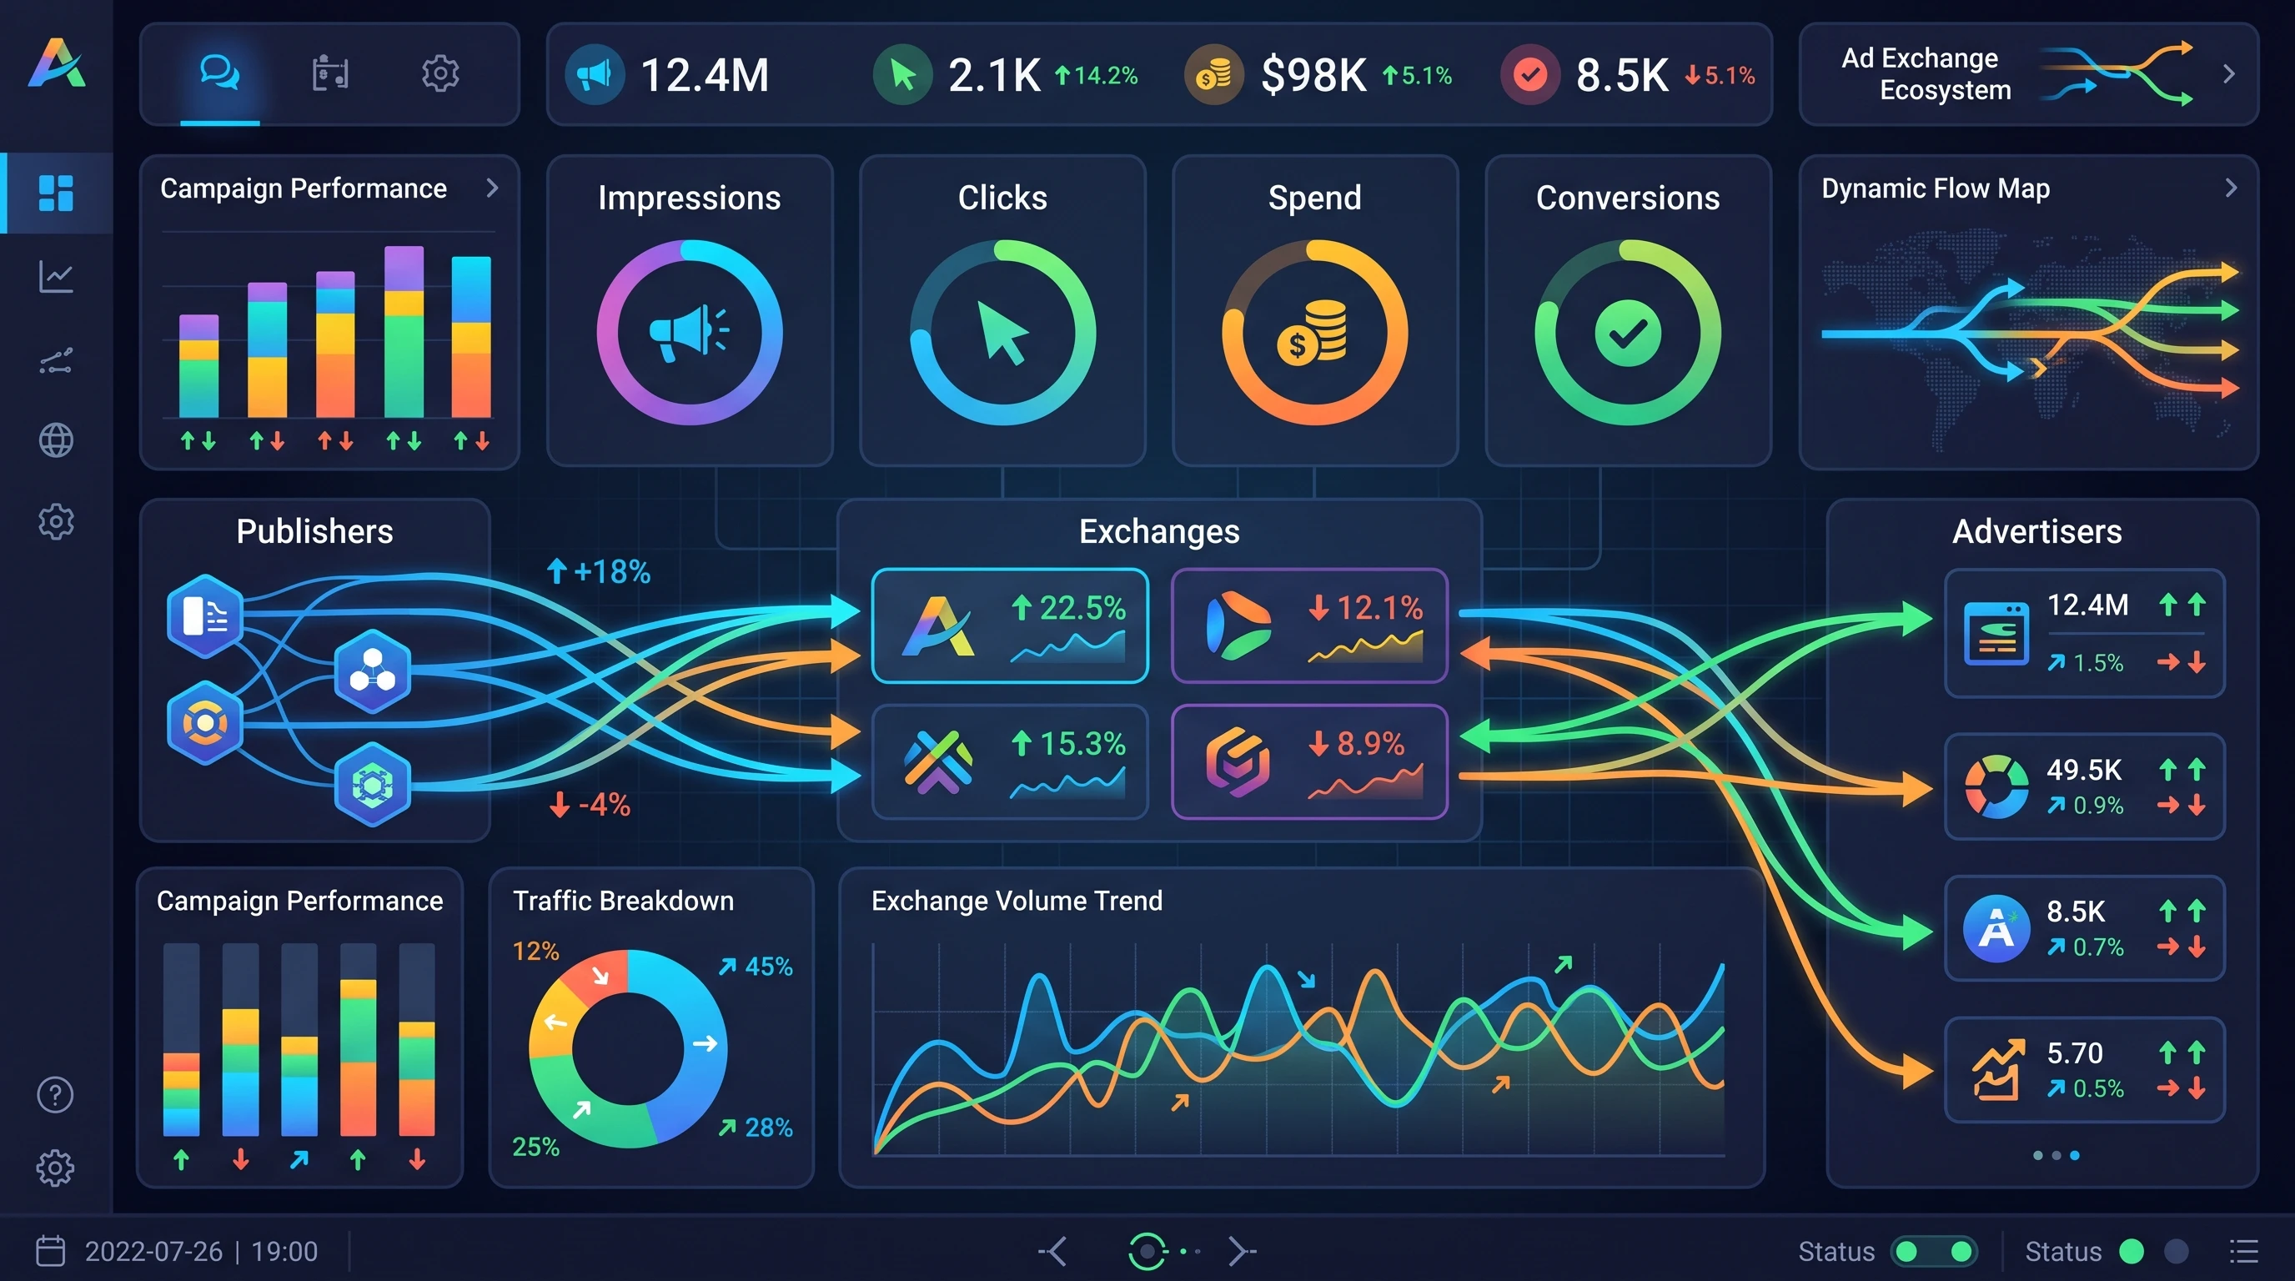This screenshot has width=2295, height=1281.
Task: Click the app logo in the sidebar
Action: click(x=57, y=64)
